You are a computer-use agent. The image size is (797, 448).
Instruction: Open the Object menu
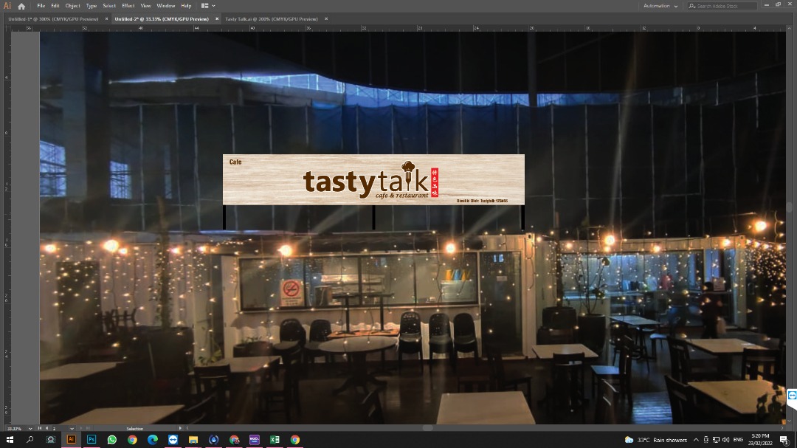72,5
